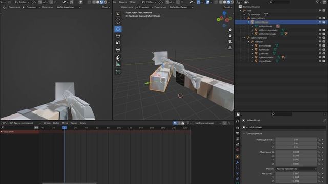Select the 3D Cursor tool
This screenshot has width=328, height=184.
pyautogui.click(x=118, y=21)
